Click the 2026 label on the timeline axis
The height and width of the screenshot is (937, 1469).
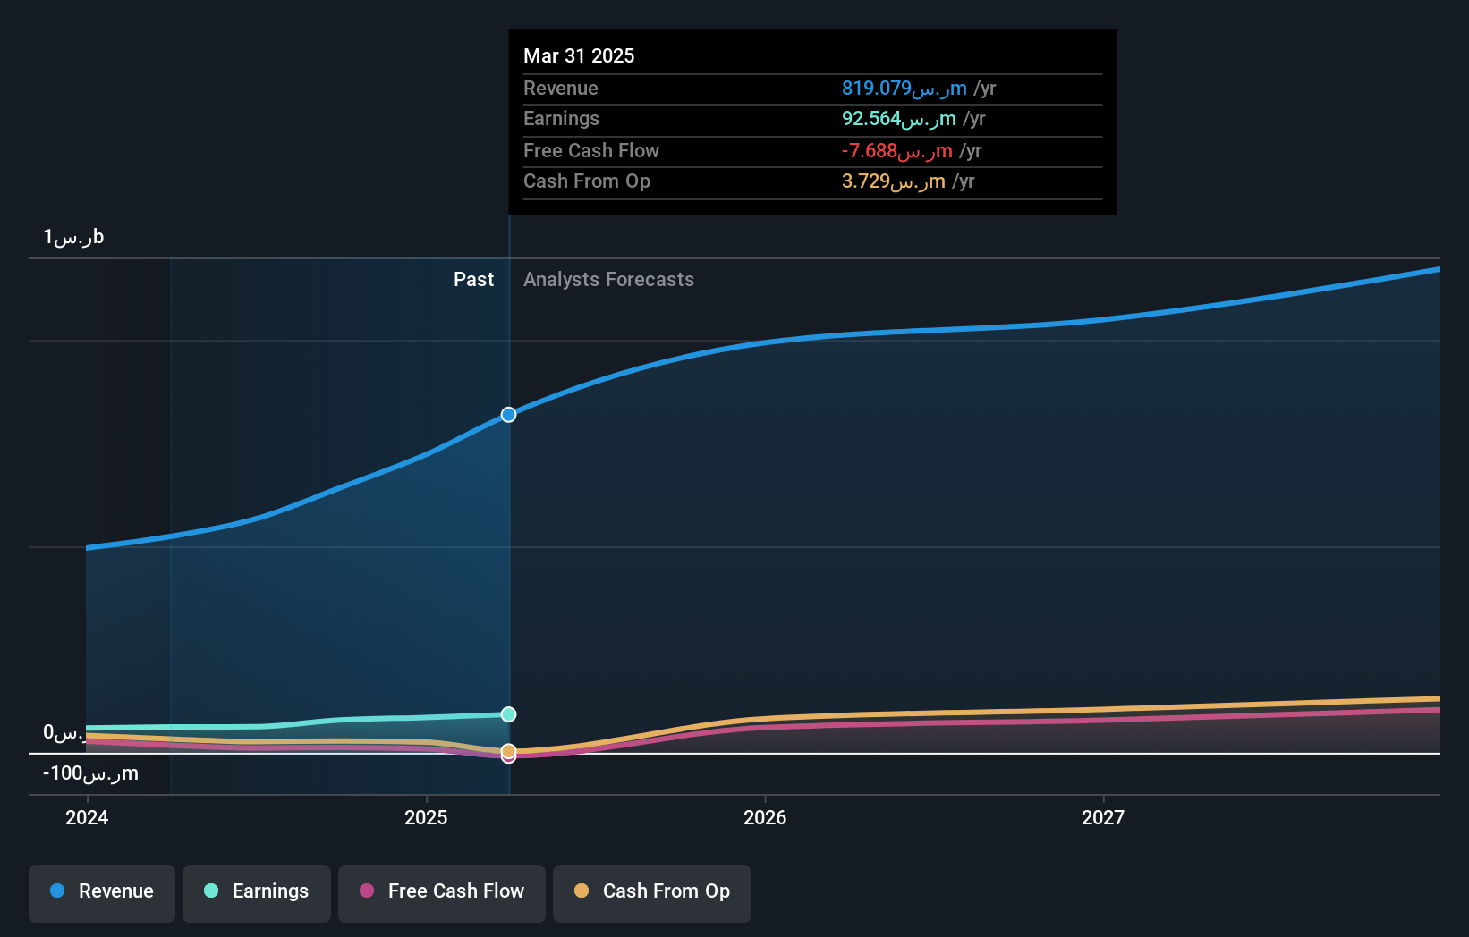(x=765, y=816)
